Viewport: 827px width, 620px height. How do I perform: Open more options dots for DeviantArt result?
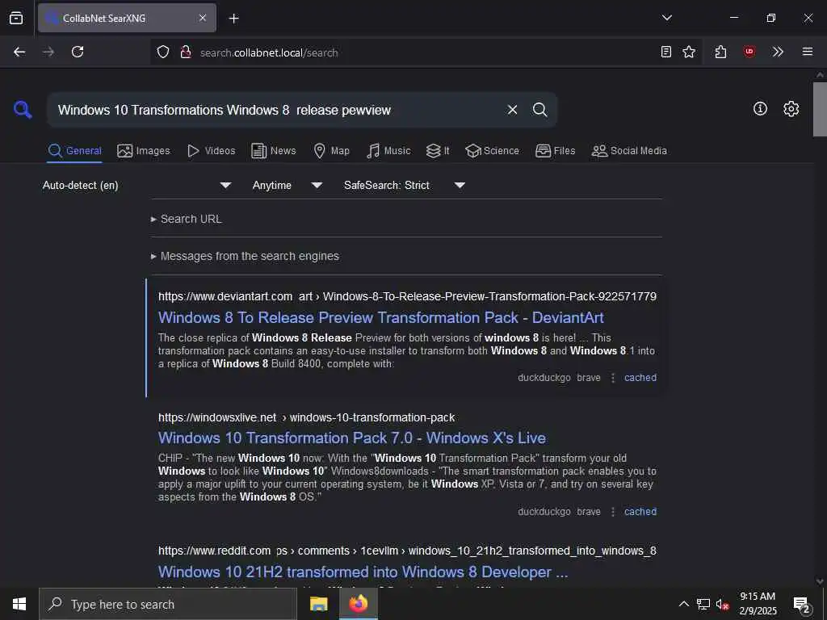point(613,378)
